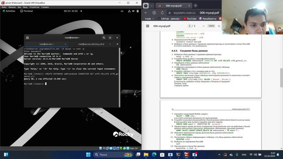The height and width of the screenshot is (159, 283).
Task: Click the GNOME power icon
Action: pyautogui.click(x=138, y=11)
